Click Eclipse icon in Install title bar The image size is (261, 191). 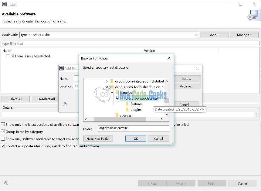click(x=4, y=4)
